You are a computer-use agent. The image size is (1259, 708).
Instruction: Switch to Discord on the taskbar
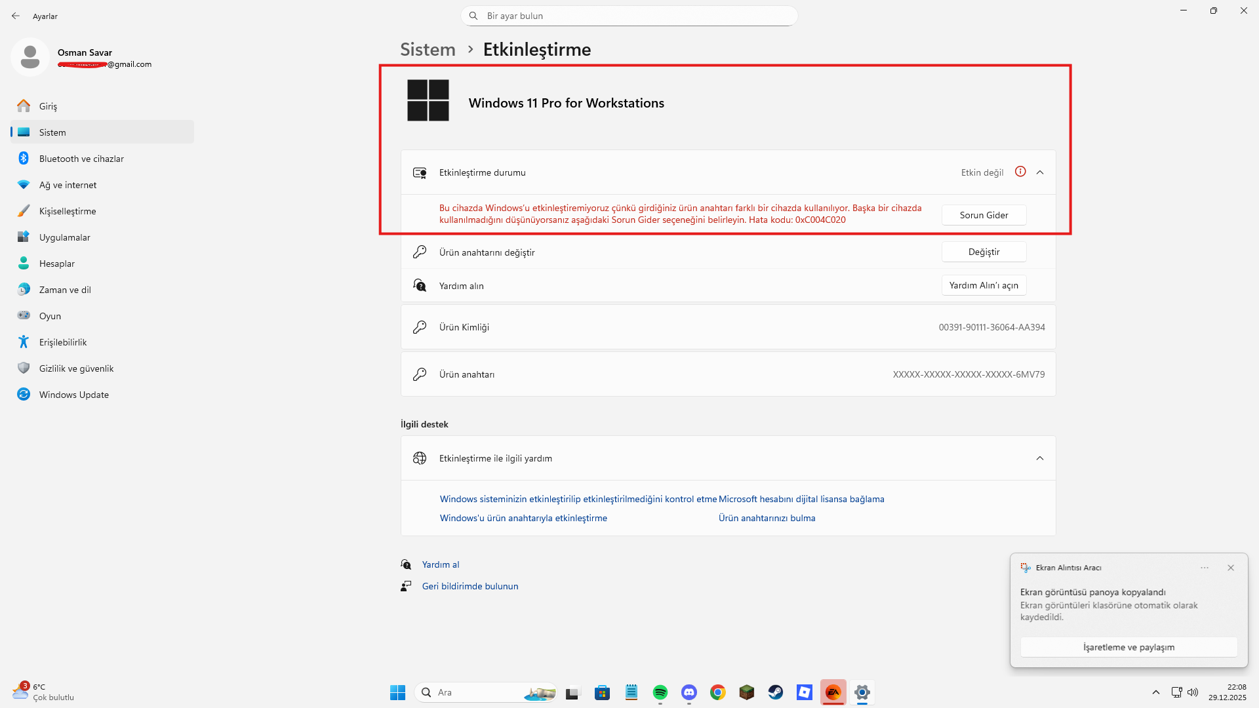click(689, 692)
